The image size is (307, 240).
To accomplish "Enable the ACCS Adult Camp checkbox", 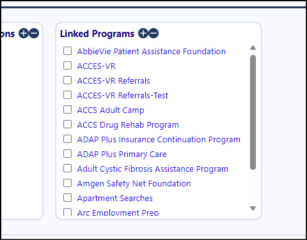I will [67, 110].
